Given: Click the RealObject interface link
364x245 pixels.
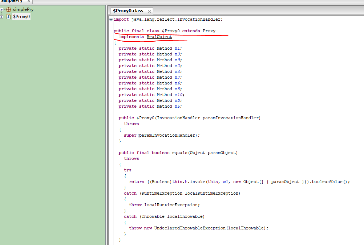Looking at the screenshot, I should 159,37.
